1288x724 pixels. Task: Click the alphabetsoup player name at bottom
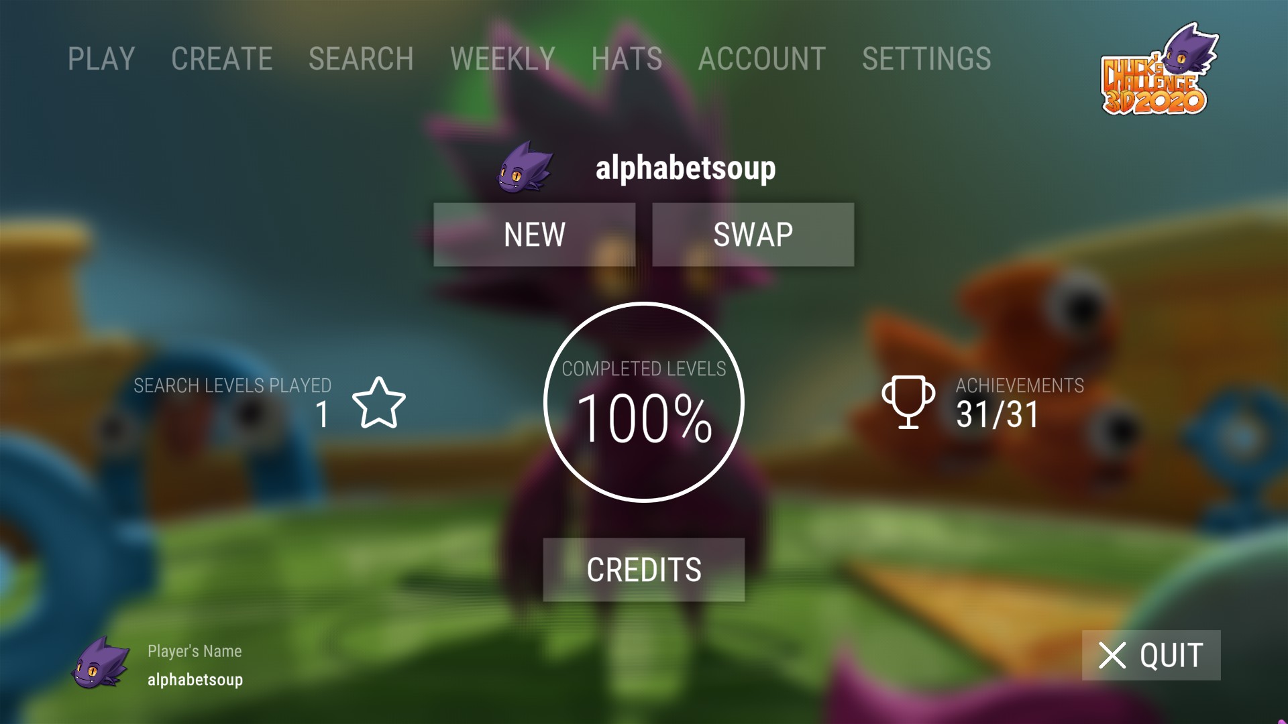[x=195, y=680]
